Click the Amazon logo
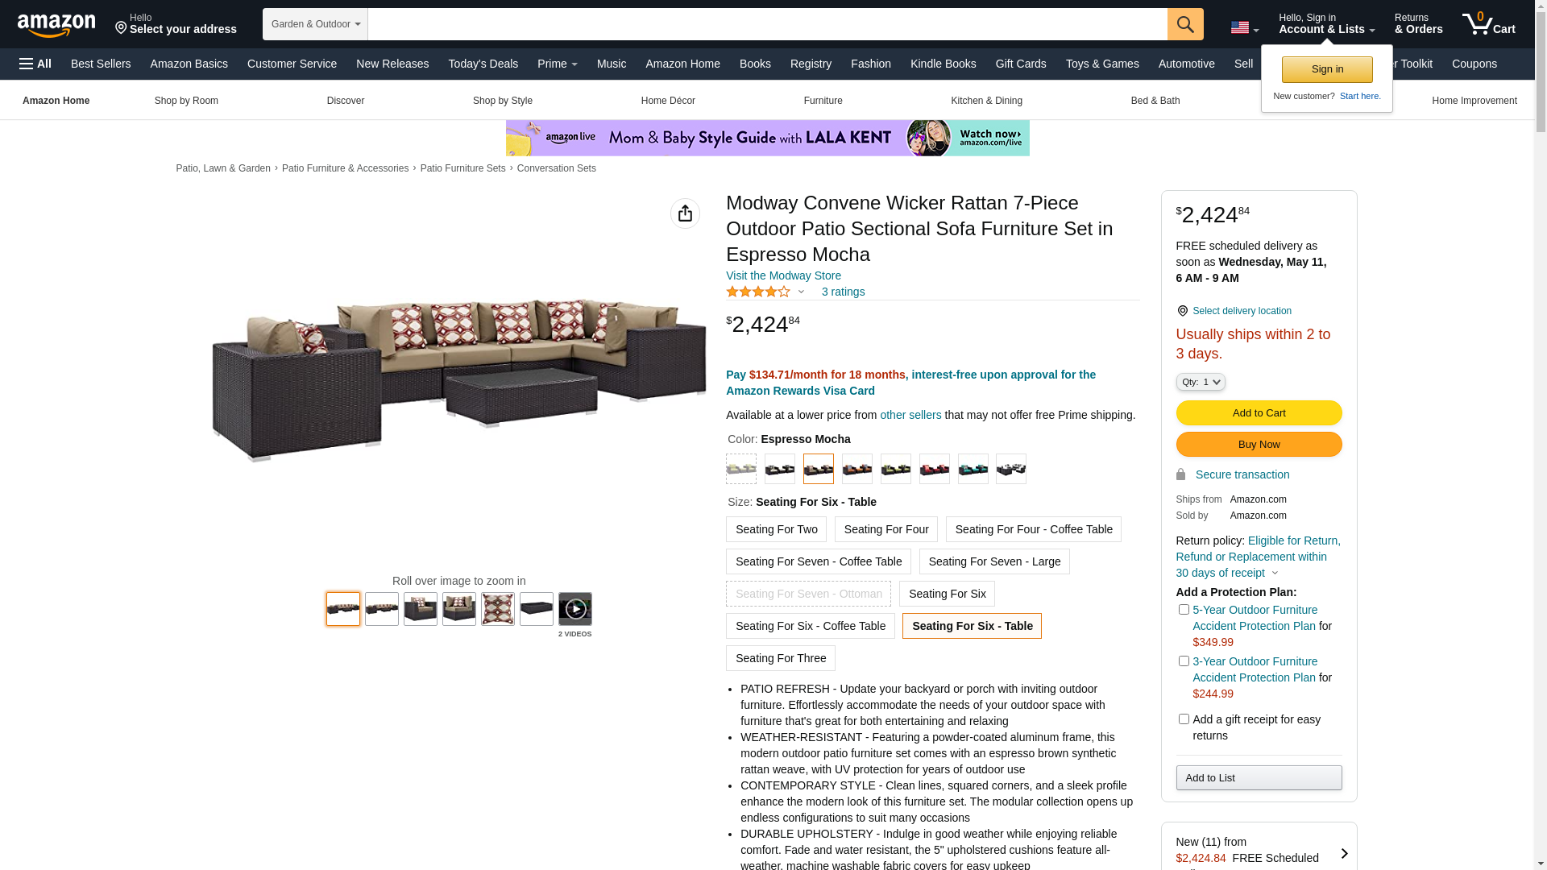1547x870 pixels. (x=56, y=25)
